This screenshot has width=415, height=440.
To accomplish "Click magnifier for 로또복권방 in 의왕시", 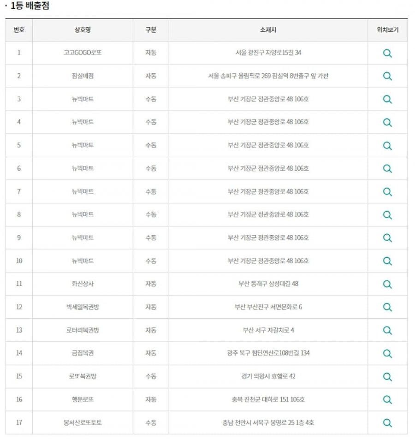I will 387,376.
